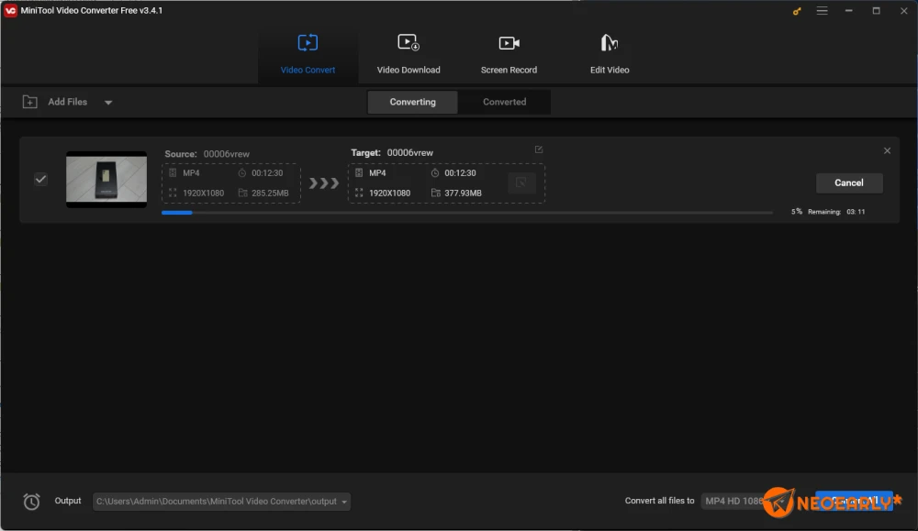The height and width of the screenshot is (531, 918).
Task: Click the Add Files folder icon
Action: pyautogui.click(x=30, y=102)
